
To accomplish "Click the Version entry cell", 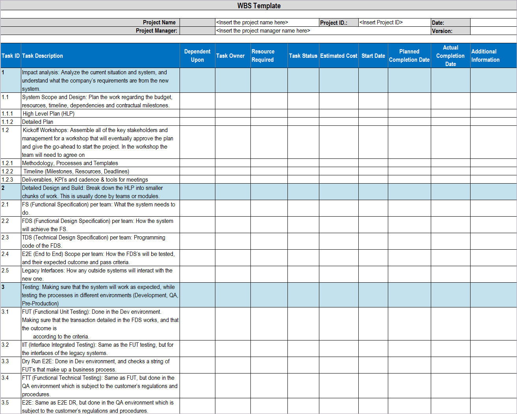I will click(x=492, y=31).
